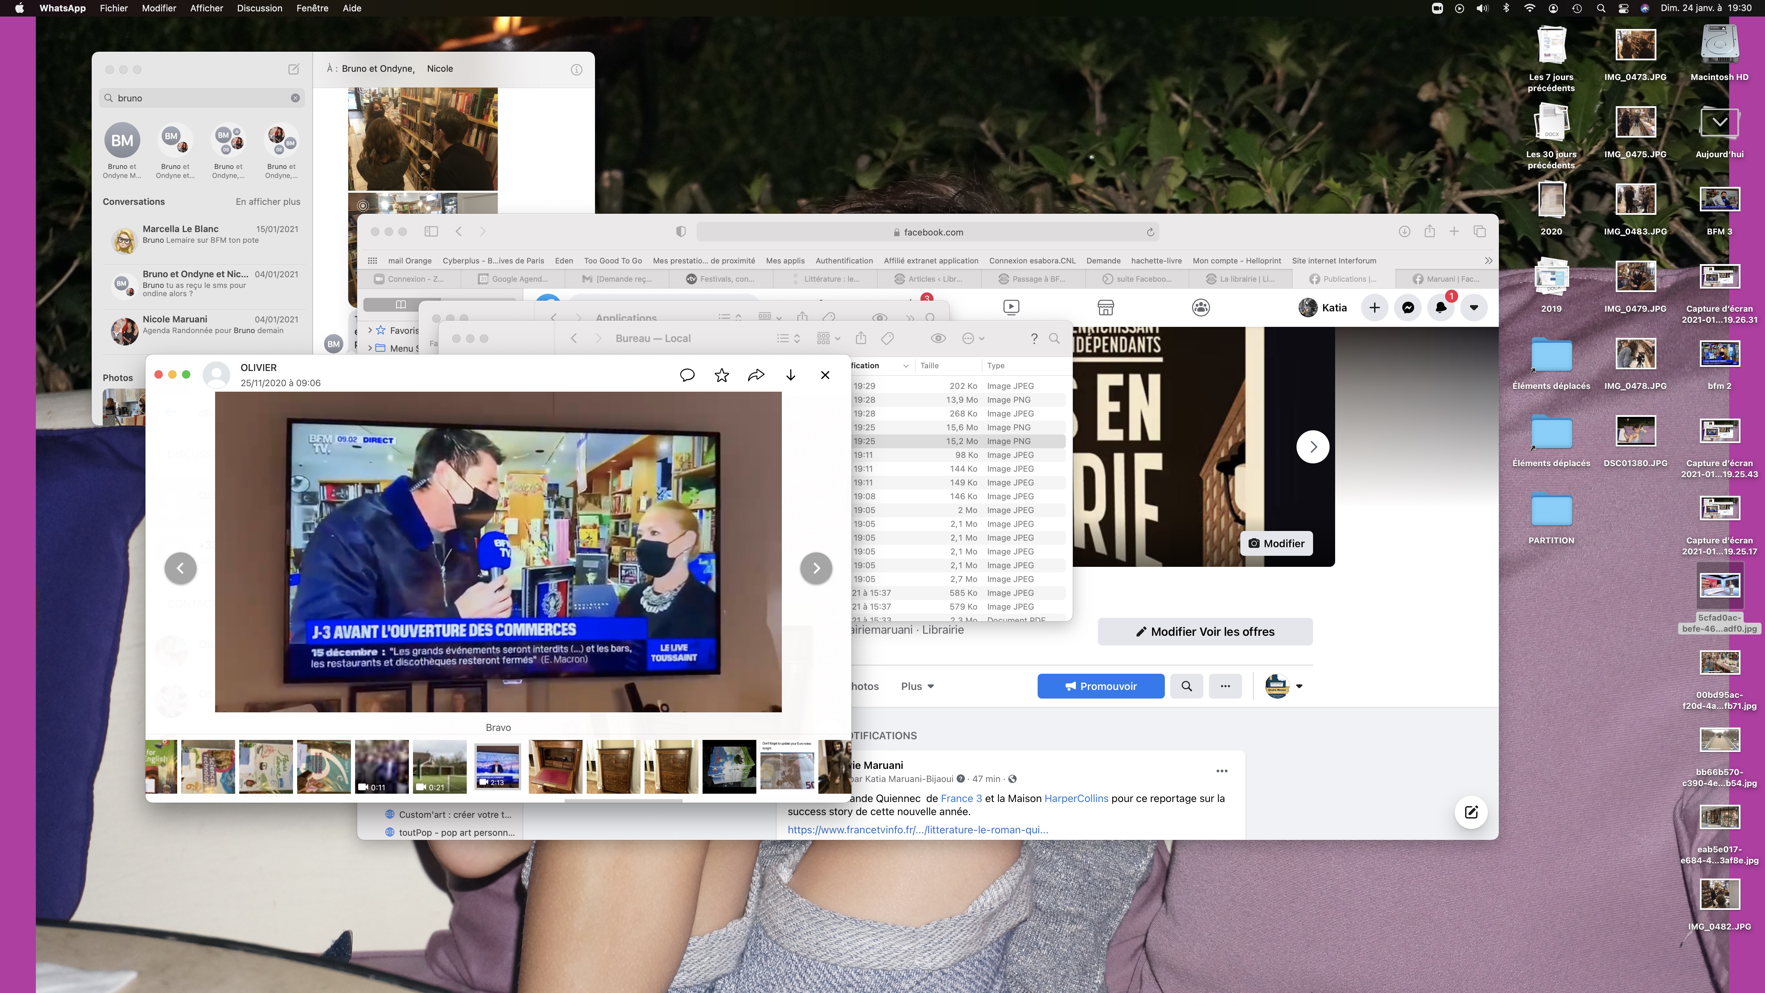Open the francetvinfo.fr article link
The image size is (1765, 993).
[917, 830]
